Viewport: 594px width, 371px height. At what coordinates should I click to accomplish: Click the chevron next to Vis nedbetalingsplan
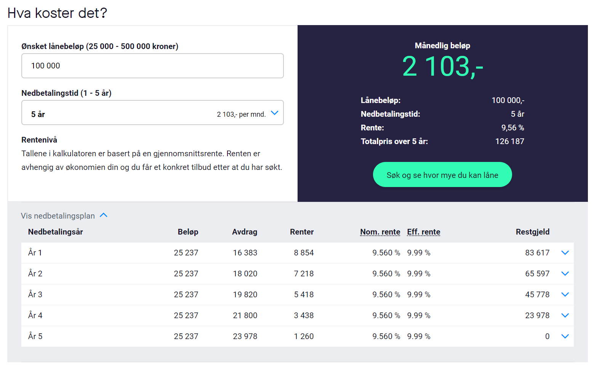(x=104, y=215)
